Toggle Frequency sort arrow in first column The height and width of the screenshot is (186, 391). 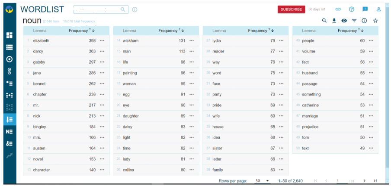[x=93, y=31]
